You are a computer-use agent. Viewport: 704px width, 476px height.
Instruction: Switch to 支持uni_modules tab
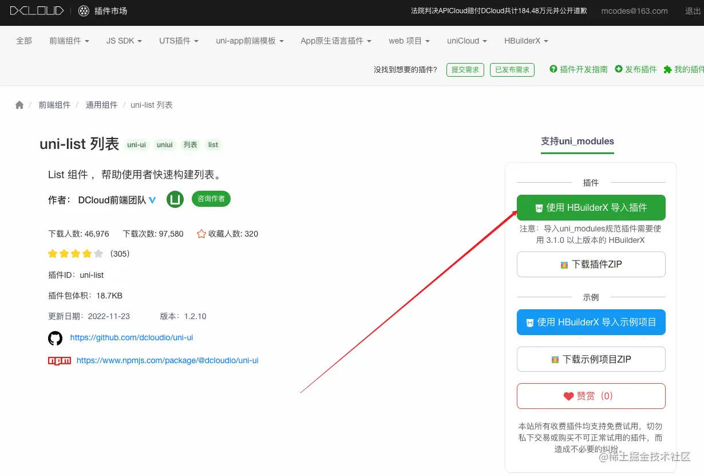point(578,141)
